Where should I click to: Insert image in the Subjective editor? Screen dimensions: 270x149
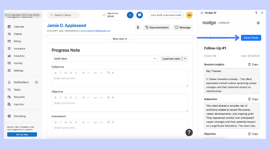pos(108,73)
